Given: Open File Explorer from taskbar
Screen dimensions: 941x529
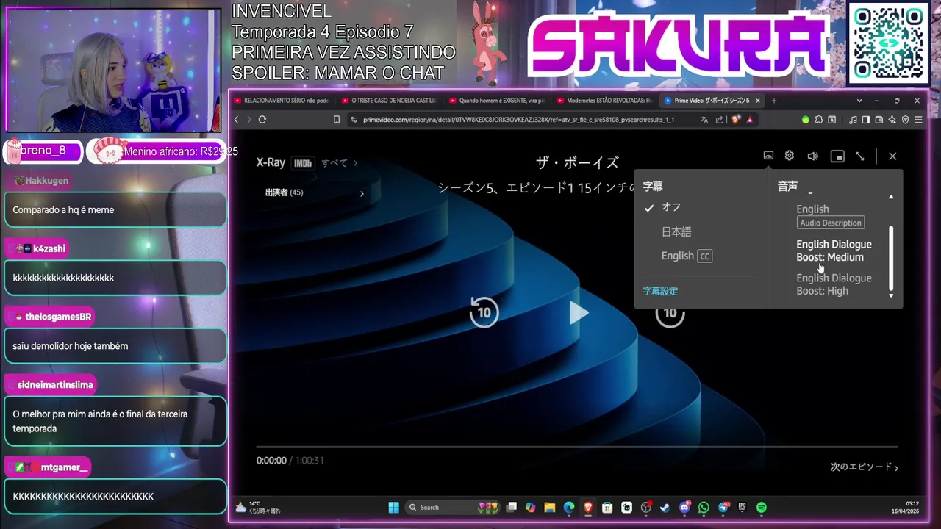Looking at the screenshot, I should pos(549,508).
